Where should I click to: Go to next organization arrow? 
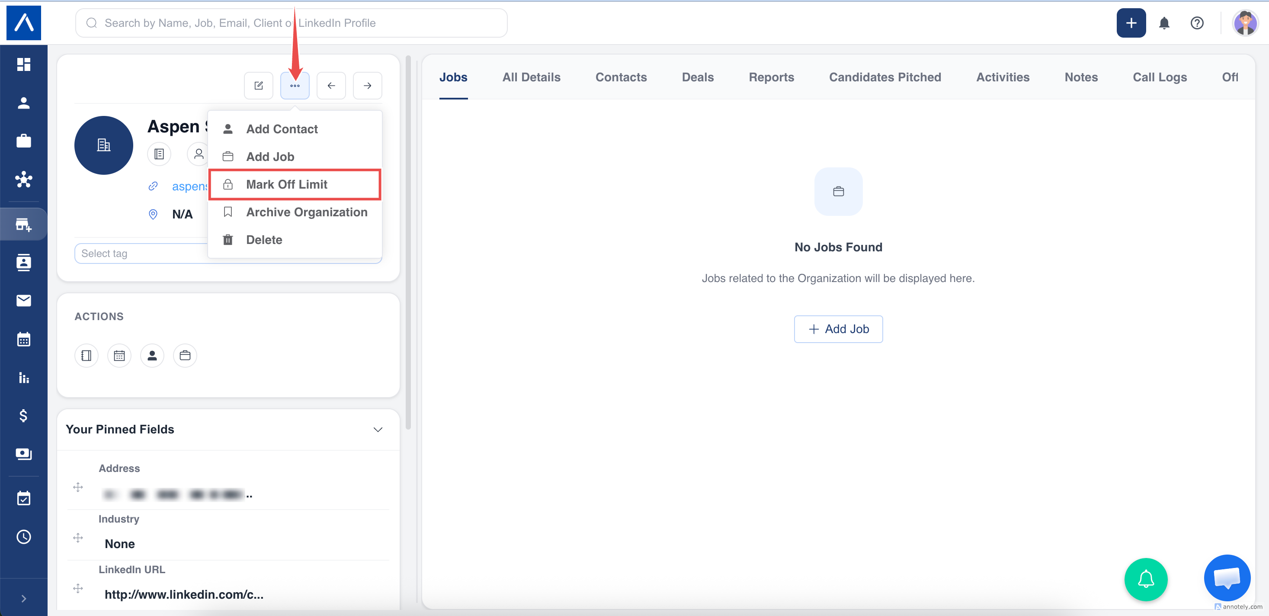tap(368, 85)
